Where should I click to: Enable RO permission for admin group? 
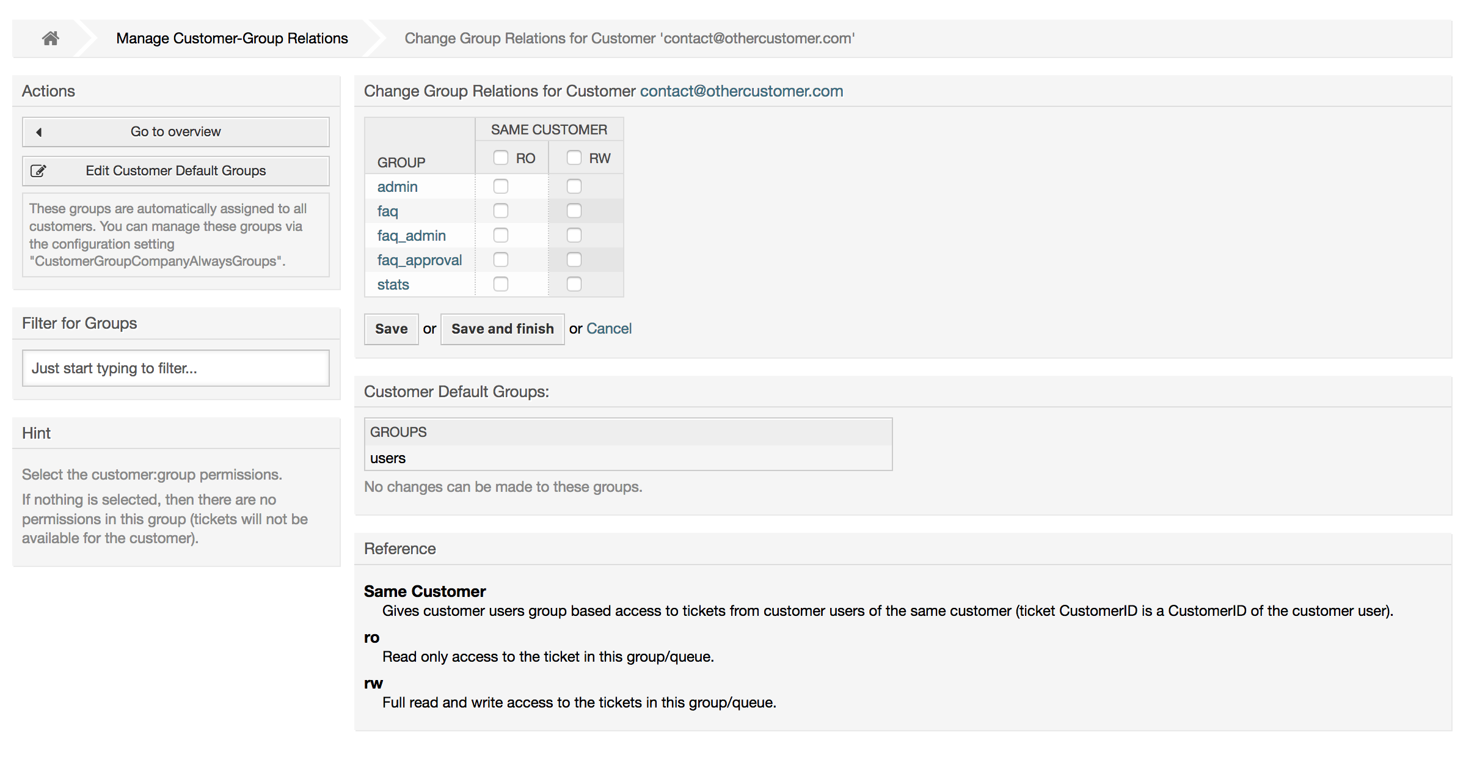point(501,186)
